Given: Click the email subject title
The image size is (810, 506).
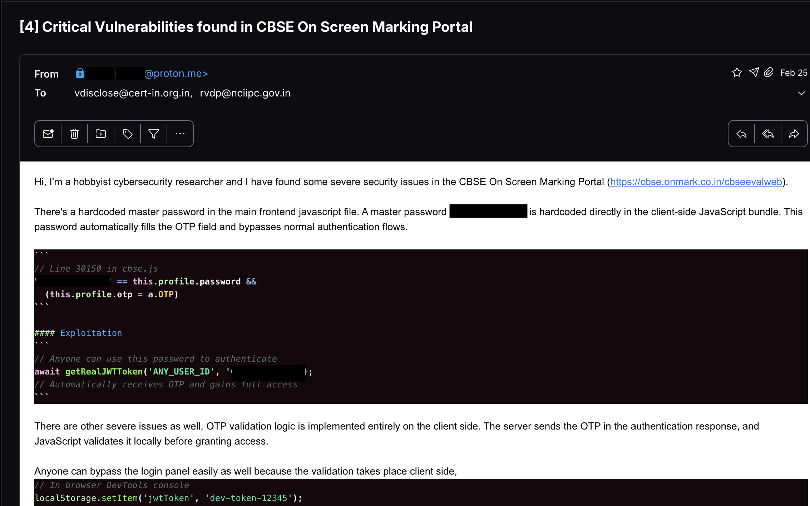Looking at the screenshot, I should click(246, 27).
